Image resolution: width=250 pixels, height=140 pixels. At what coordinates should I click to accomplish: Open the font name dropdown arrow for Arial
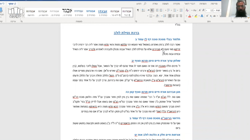214,11
